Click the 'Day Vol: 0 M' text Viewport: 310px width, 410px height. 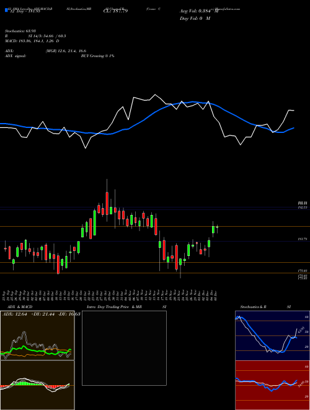[x=195, y=19]
